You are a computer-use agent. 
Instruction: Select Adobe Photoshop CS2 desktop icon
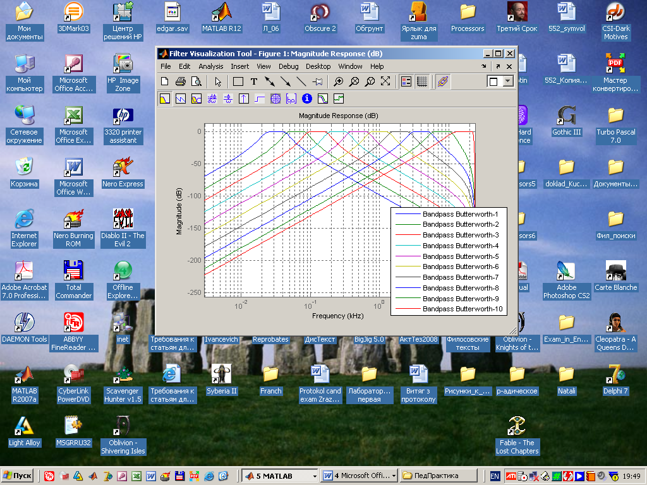click(x=567, y=280)
